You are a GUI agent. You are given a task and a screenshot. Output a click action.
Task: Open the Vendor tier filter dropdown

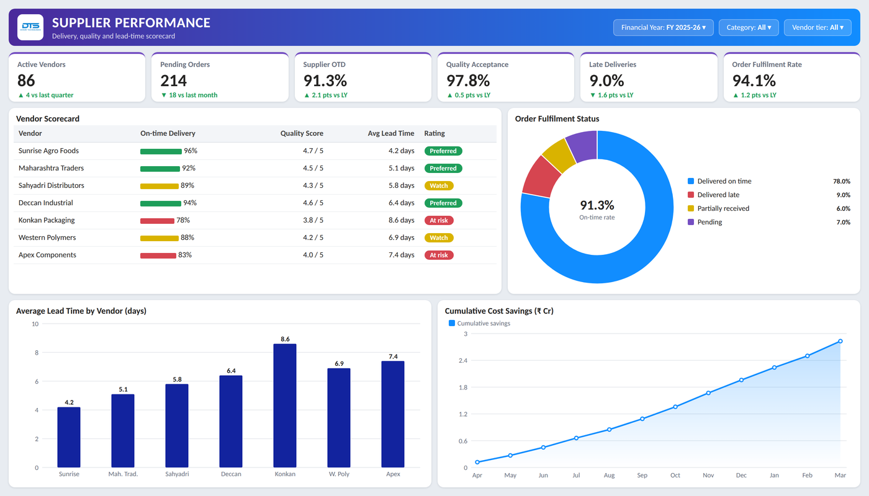[817, 27]
